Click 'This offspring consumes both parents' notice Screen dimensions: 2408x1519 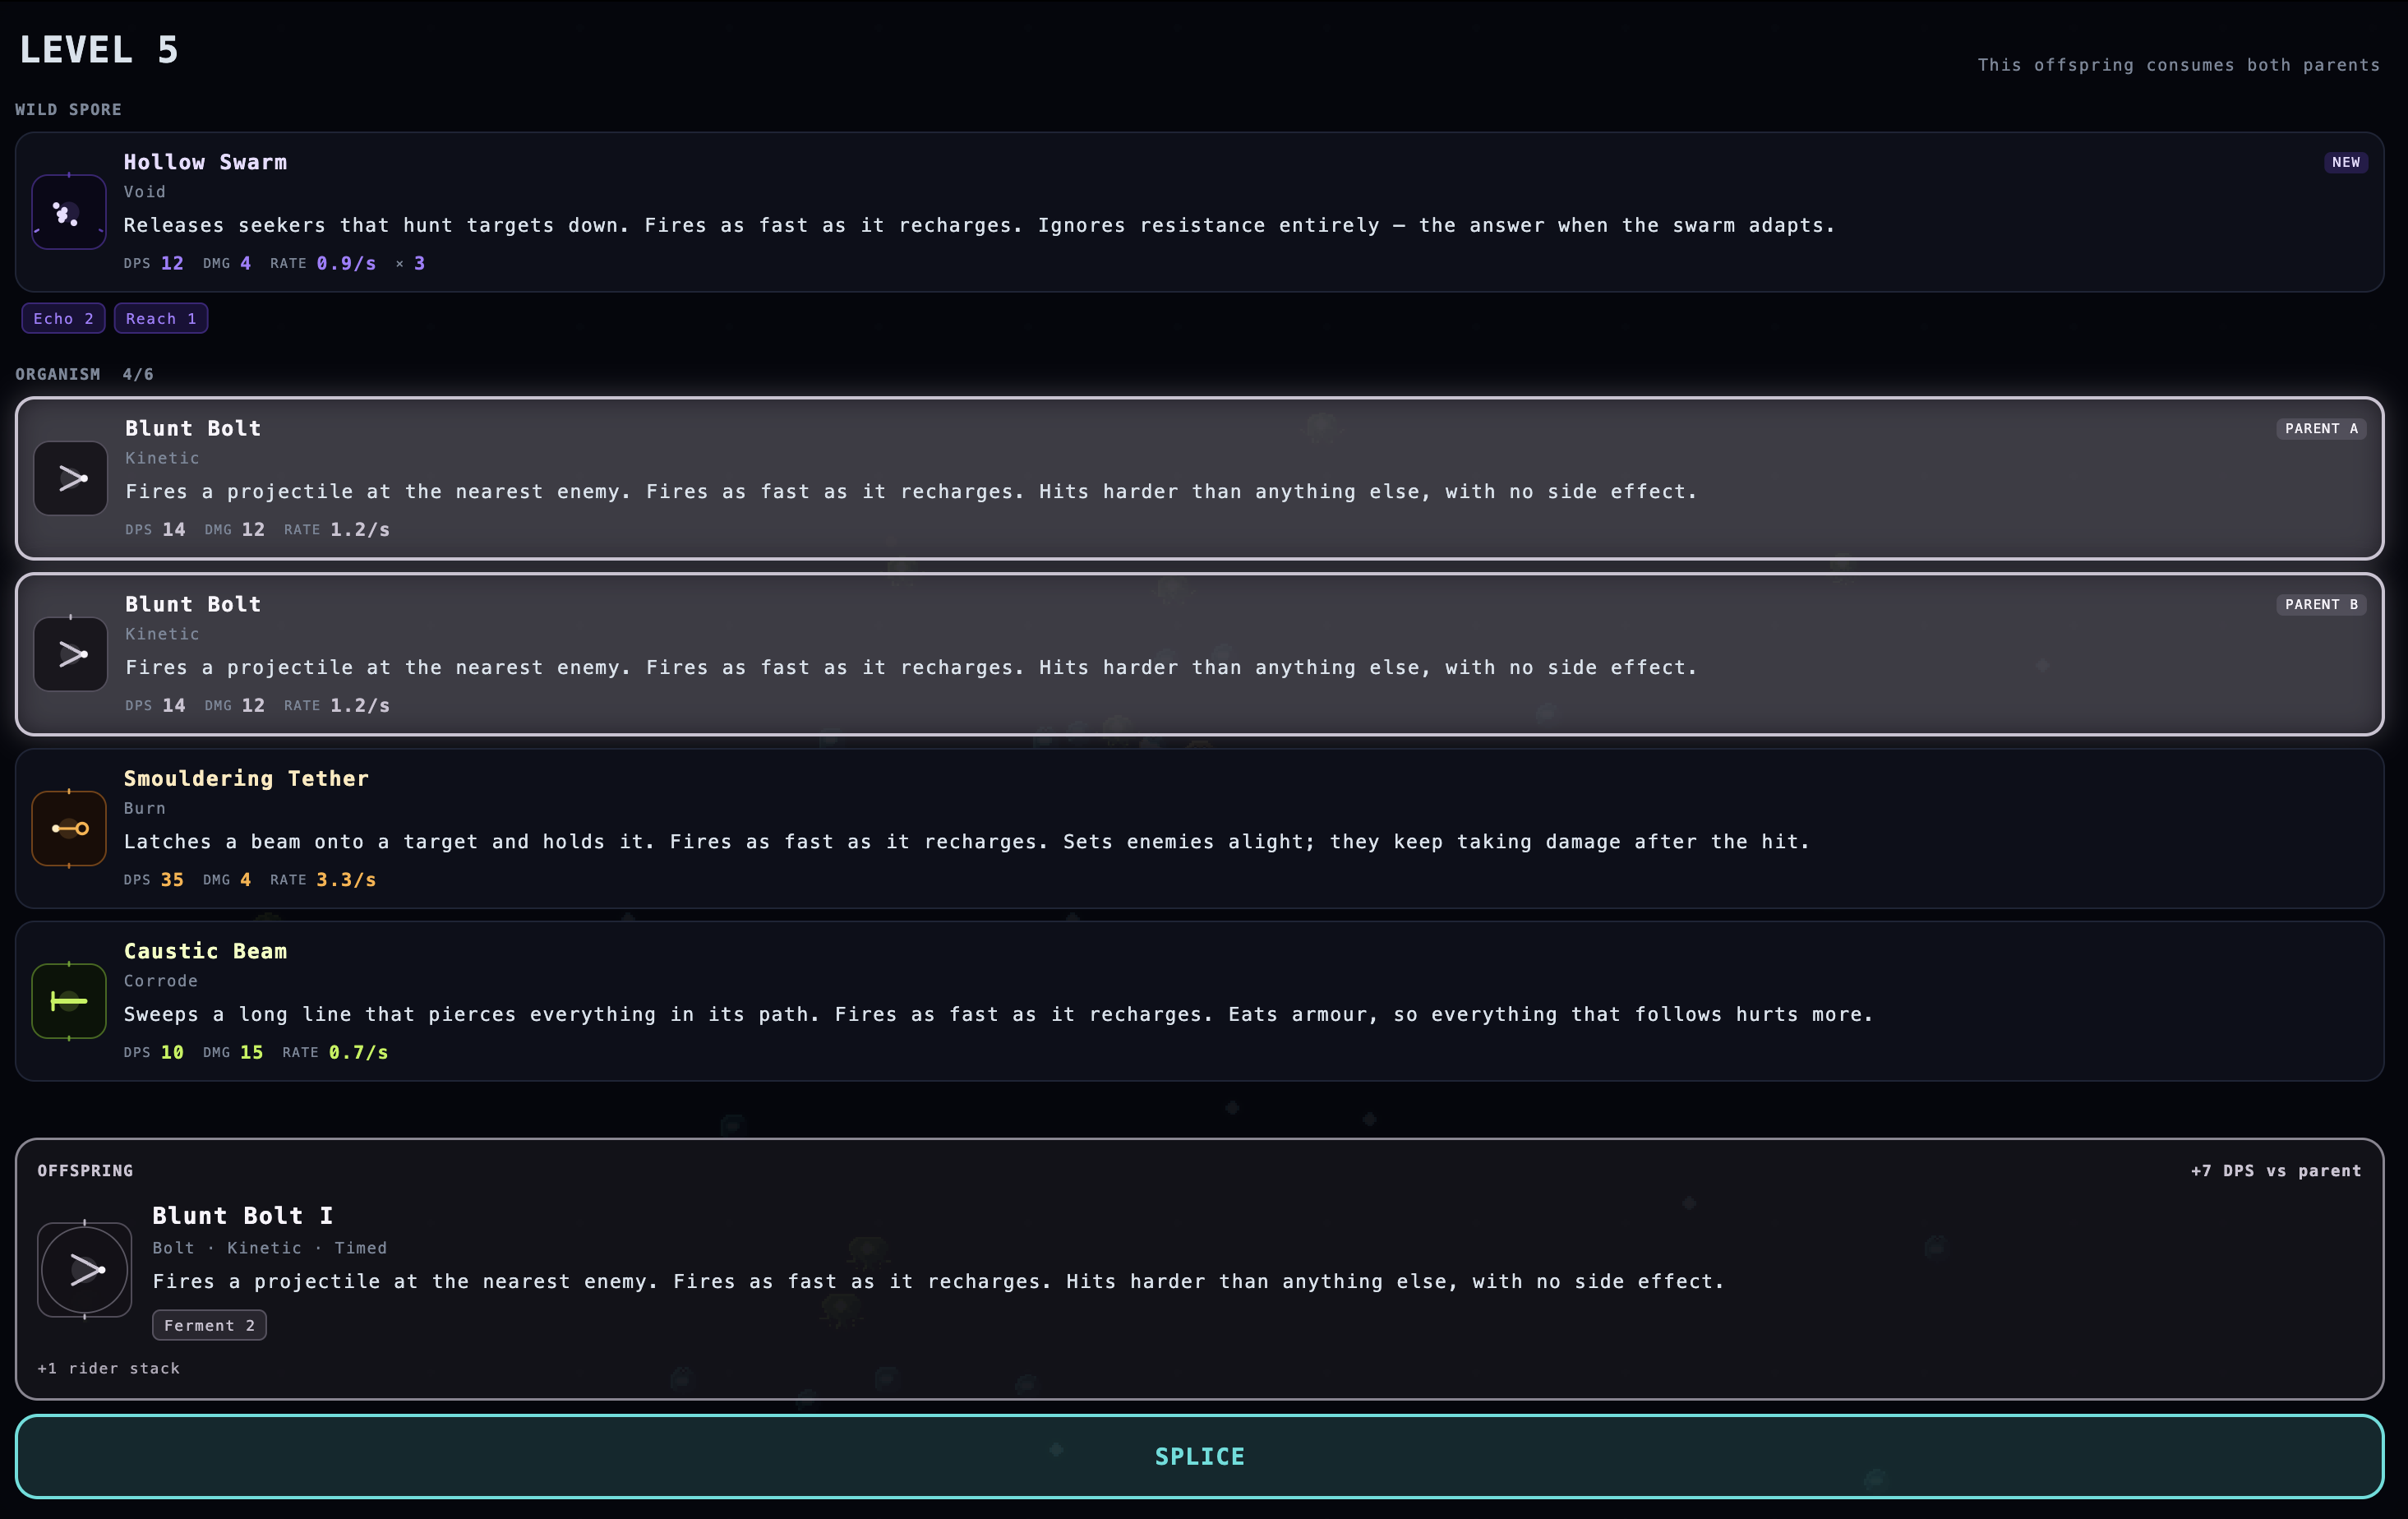click(x=2178, y=65)
